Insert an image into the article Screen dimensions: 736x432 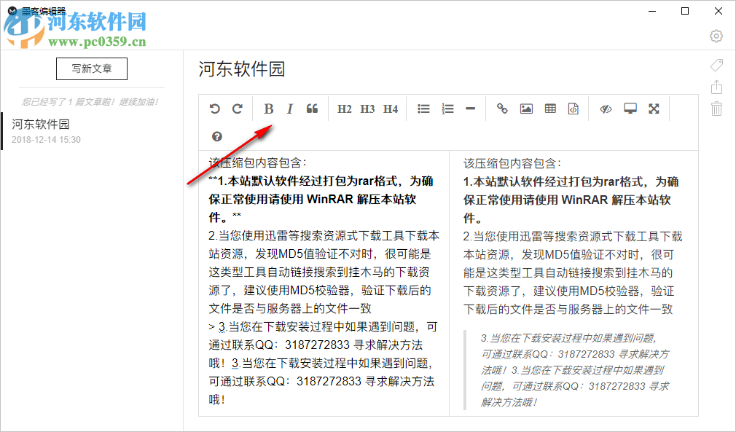(x=526, y=108)
